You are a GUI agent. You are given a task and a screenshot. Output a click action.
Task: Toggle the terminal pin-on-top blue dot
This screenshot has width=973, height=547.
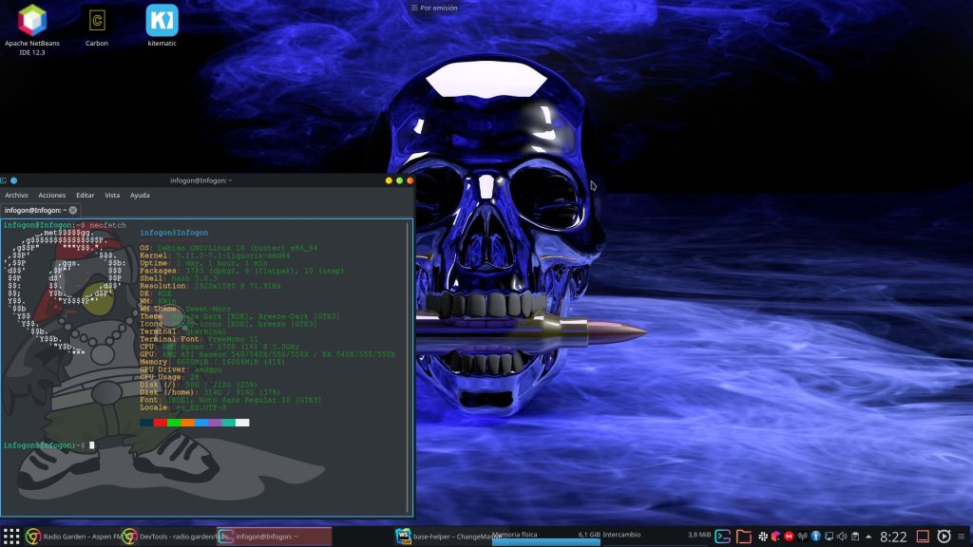tap(14, 180)
